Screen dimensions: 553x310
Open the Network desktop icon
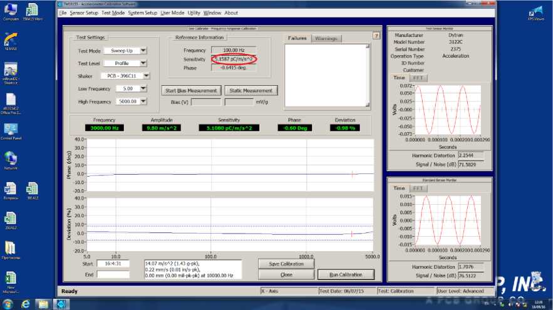[11, 158]
